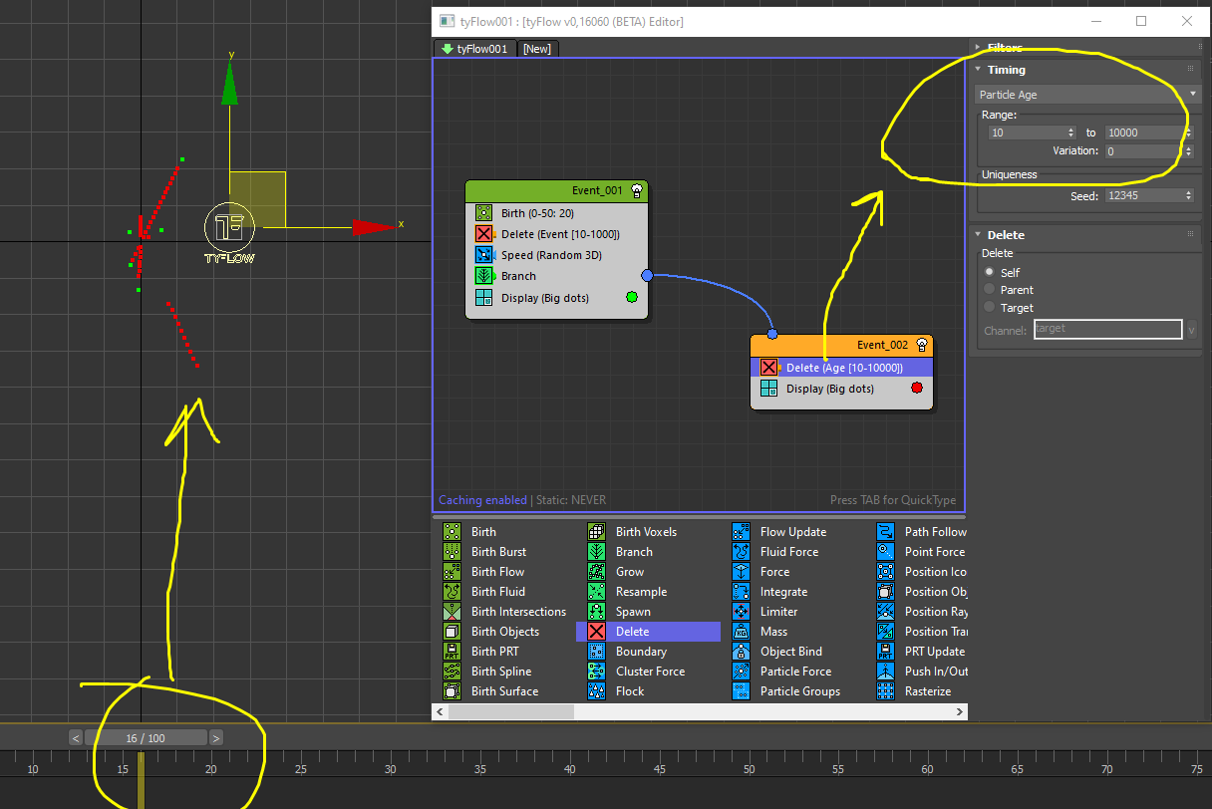
Task: Click the Branch operator icon in Event_001
Action: [483, 276]
